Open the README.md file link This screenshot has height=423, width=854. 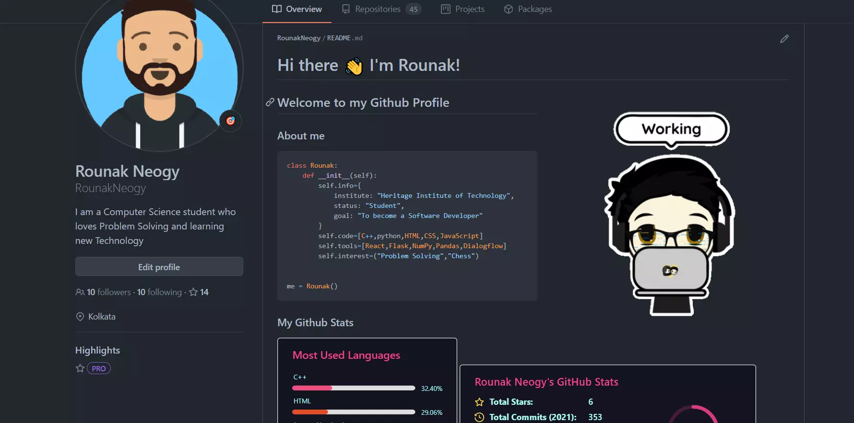(x=344, y=38)
